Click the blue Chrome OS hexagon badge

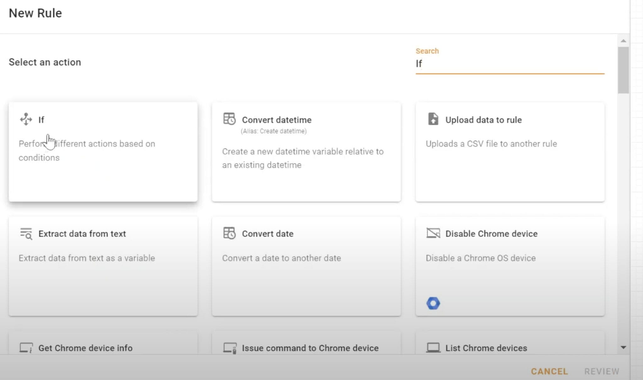coord(433,303)
